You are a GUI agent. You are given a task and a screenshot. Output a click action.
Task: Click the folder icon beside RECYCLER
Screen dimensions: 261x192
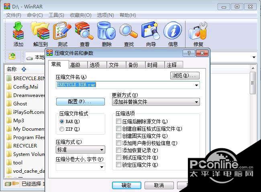click(x=9, y=146)
